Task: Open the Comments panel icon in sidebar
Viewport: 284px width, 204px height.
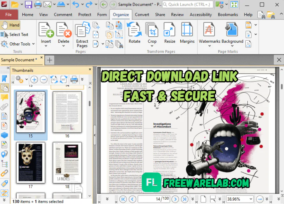Action: (x=4, y=97)
